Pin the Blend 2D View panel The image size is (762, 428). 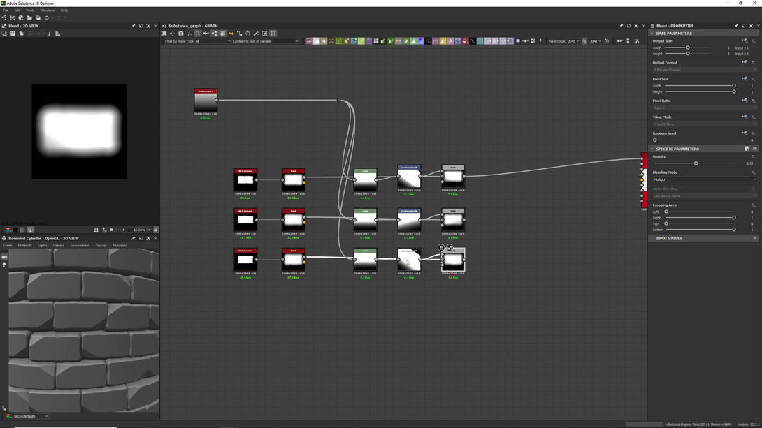click(134, 26)
